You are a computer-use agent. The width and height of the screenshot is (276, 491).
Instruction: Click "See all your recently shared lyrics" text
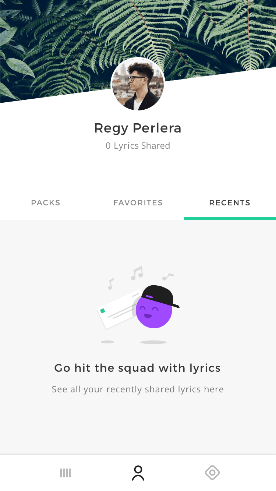[x=138, y=389]
